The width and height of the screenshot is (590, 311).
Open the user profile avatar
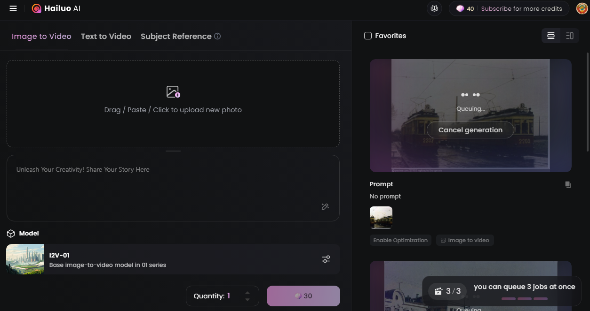tap(582, 8)
